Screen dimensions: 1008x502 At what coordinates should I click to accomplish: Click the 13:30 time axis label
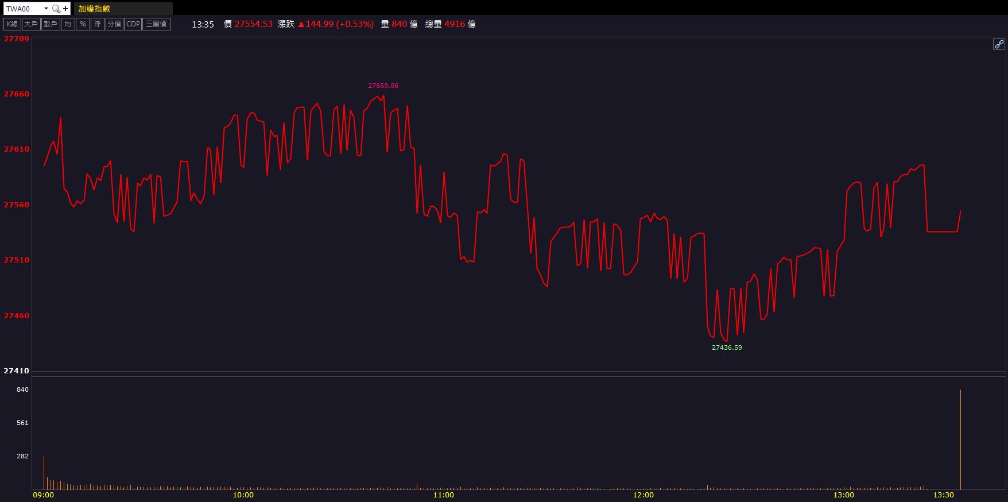click(x=944, y=495)
